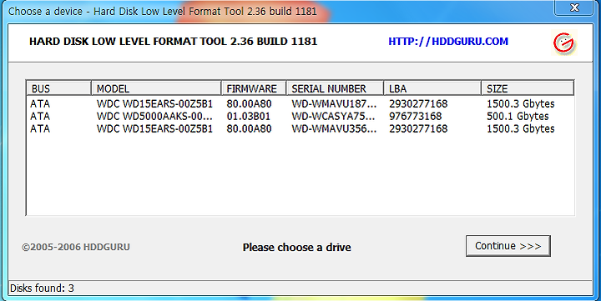
Task: Click the ©2005-2006 HDDGURU copyright text
Action: pyautogui.click(x=76, y=247)
